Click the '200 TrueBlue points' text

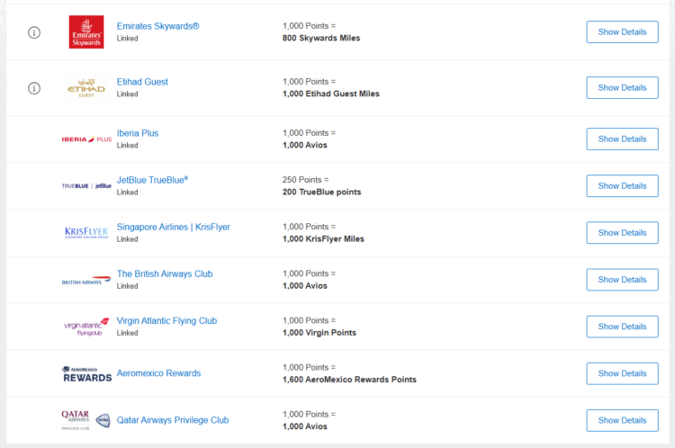[321, 192]
